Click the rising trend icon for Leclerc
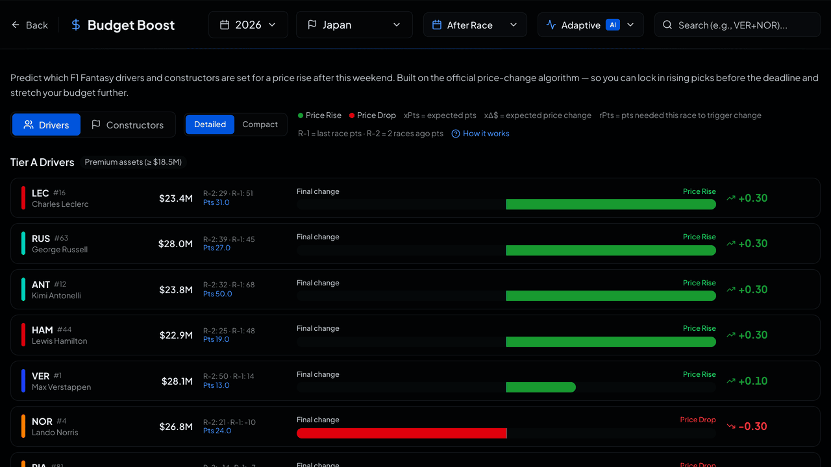This screenshot has height=467, width=831. 731,198
